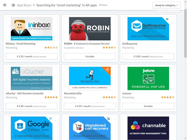Click the €1,95 / month price button
The width and height of the screenshot is (187, 140).
point(32,56)
